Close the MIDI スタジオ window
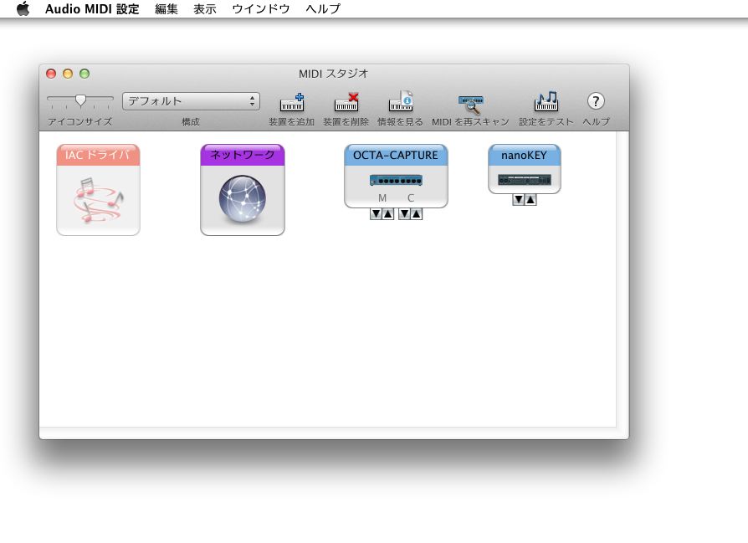This screenshot has width=748, height=543. (51, 74)
